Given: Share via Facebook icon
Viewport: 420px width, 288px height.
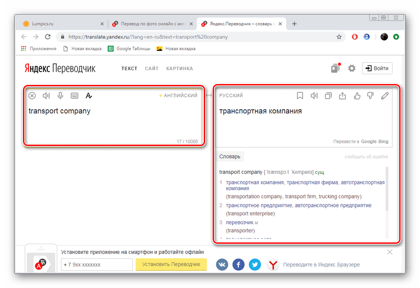Looking at the screenshot, I should [238, 265].
